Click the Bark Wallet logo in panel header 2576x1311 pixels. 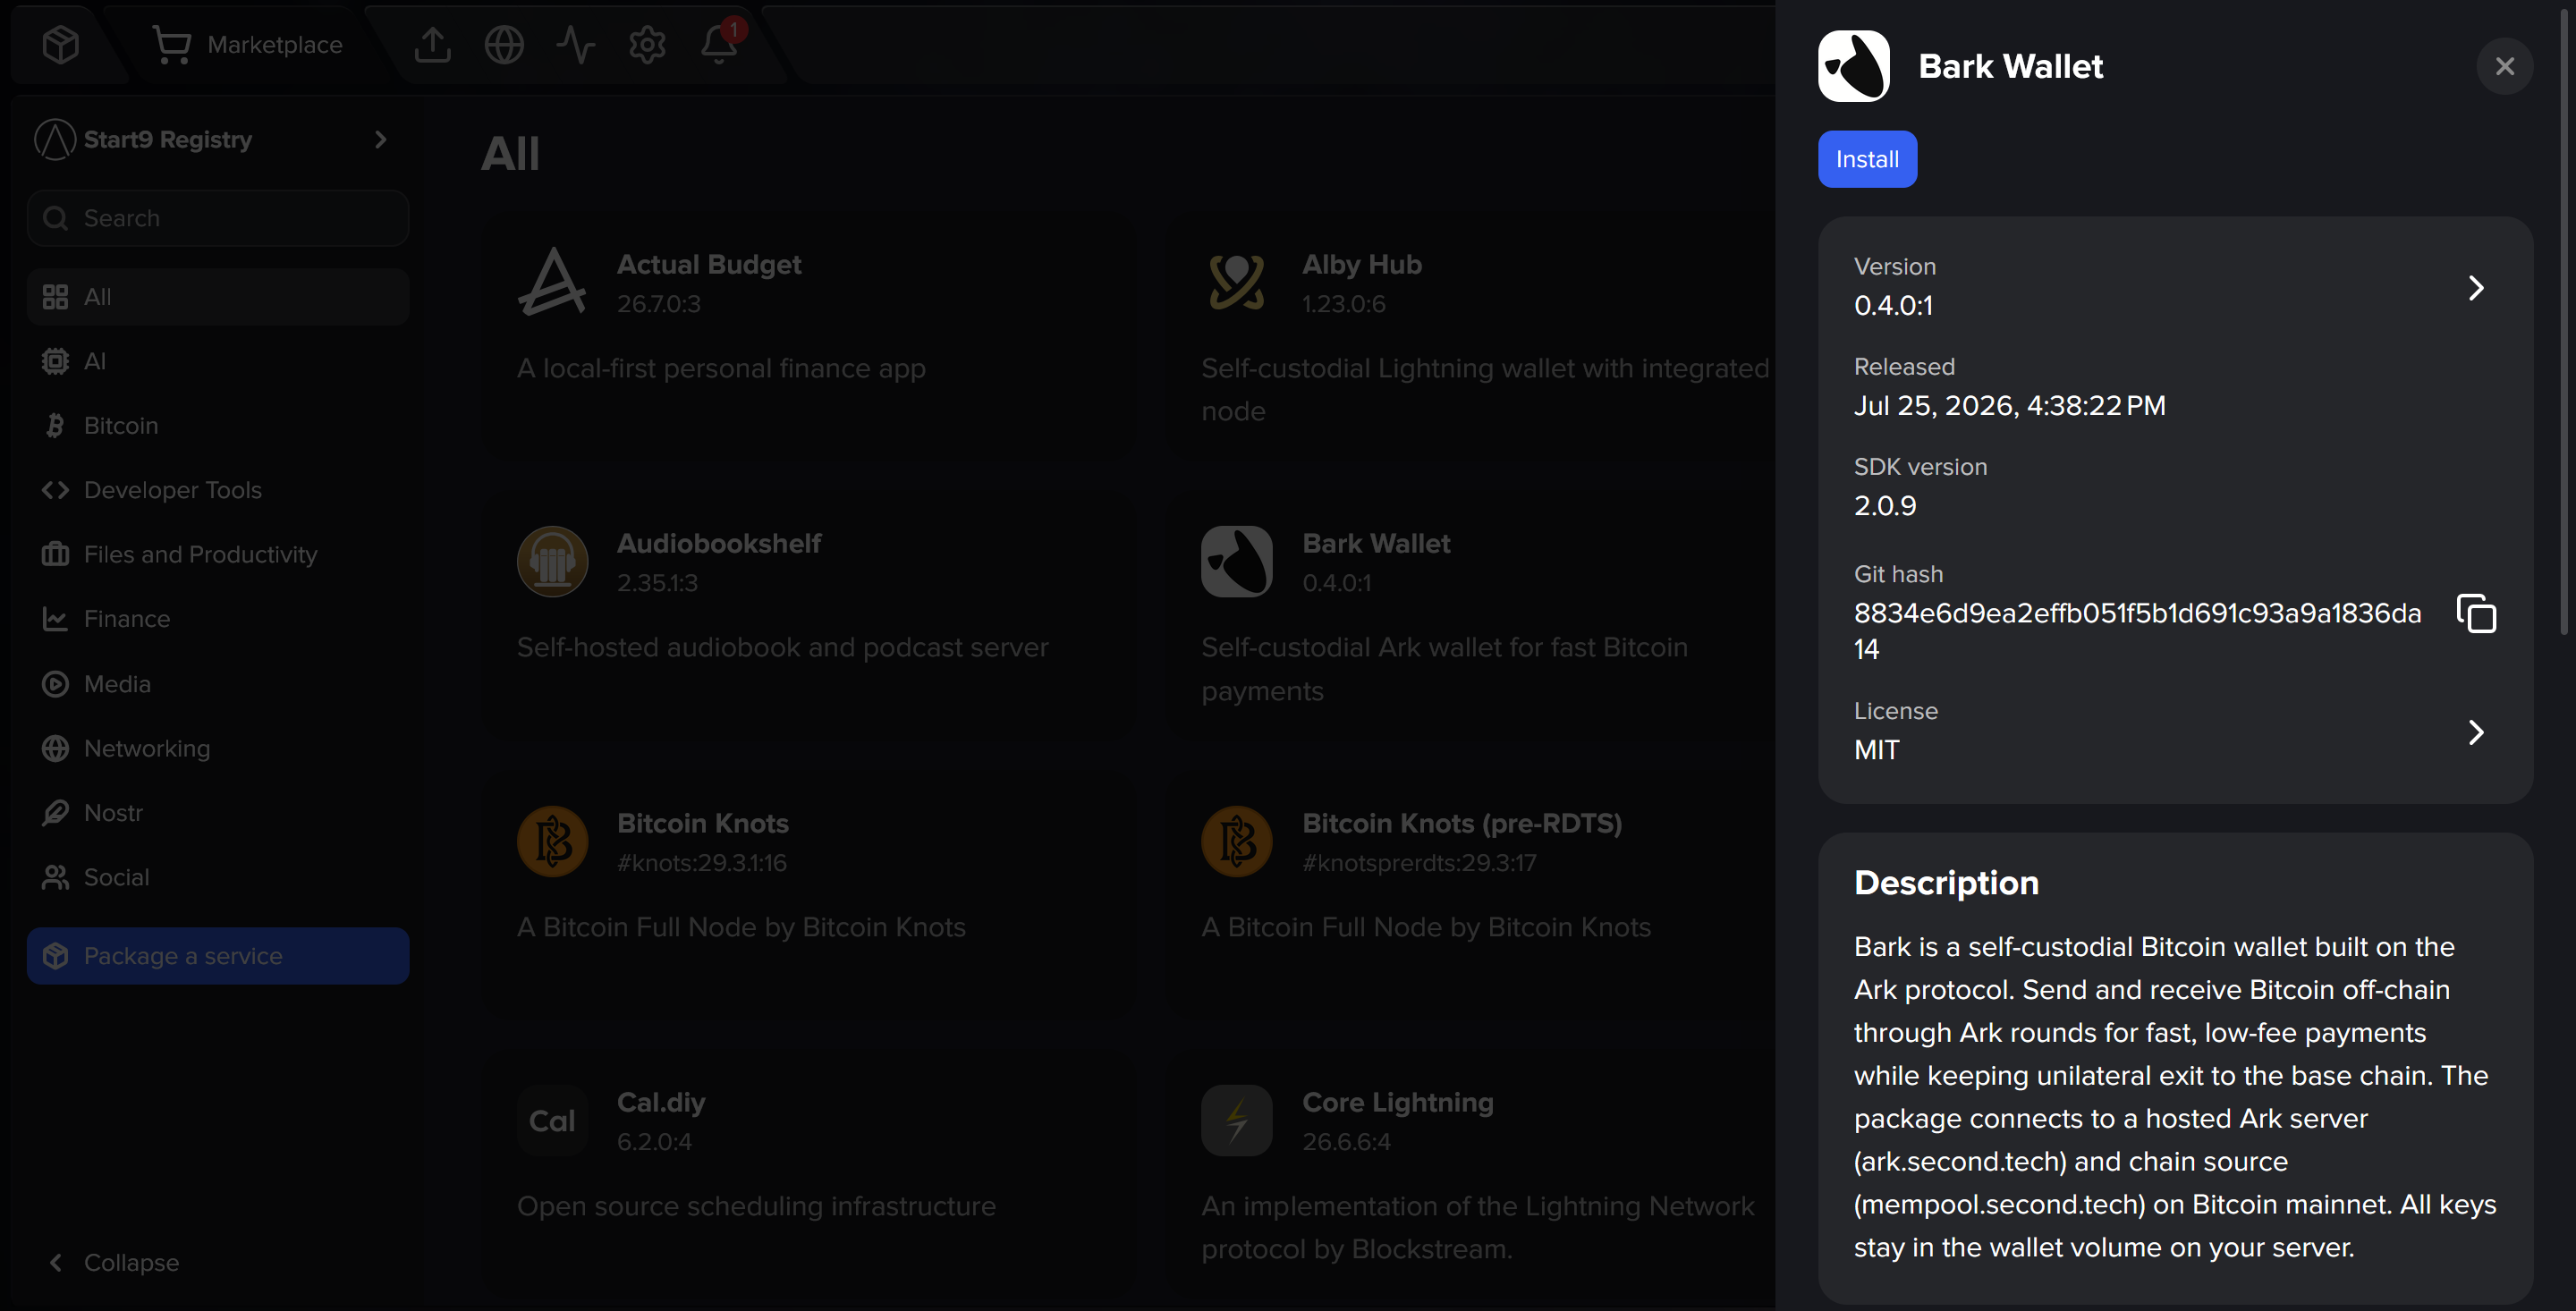1854,66
